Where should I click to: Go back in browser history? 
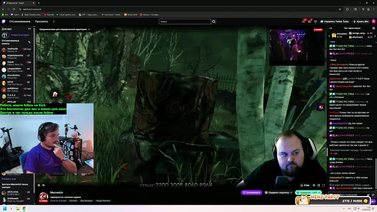coord(3,9)
